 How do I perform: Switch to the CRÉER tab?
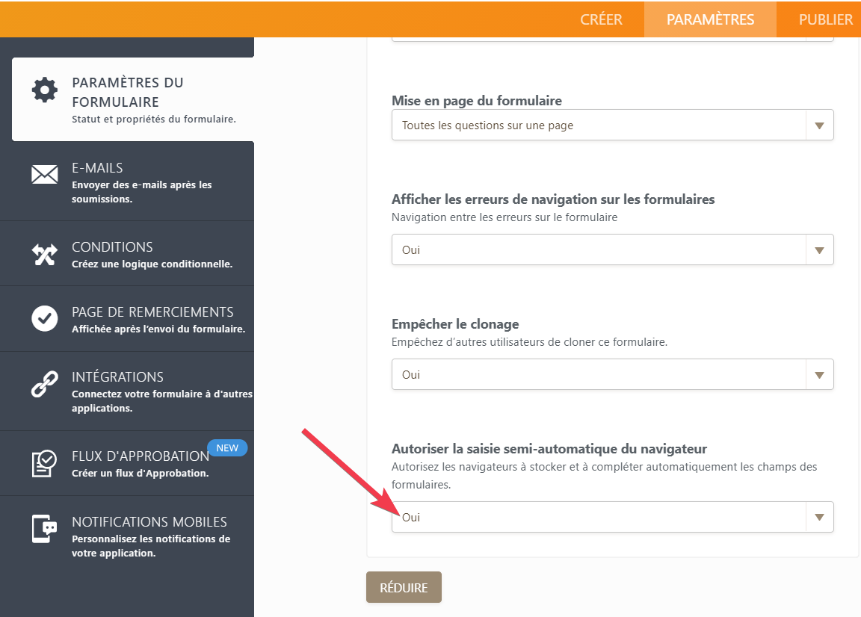[601, 19]
